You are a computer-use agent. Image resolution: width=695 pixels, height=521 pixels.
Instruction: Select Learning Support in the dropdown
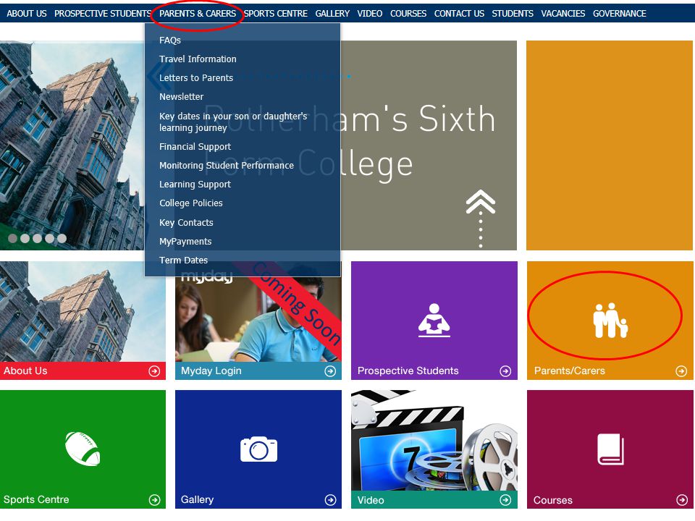195,185
